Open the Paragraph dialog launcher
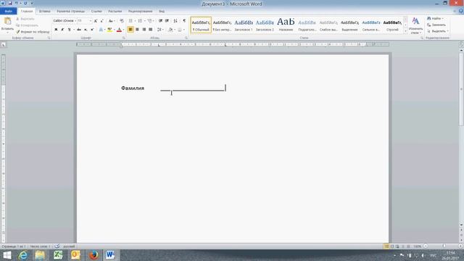 186,38
